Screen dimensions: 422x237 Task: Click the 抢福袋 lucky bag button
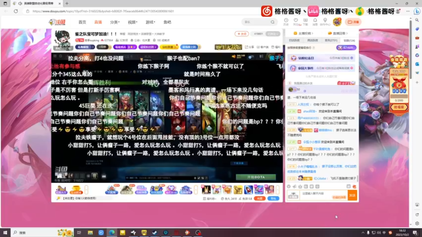point(399,107)
